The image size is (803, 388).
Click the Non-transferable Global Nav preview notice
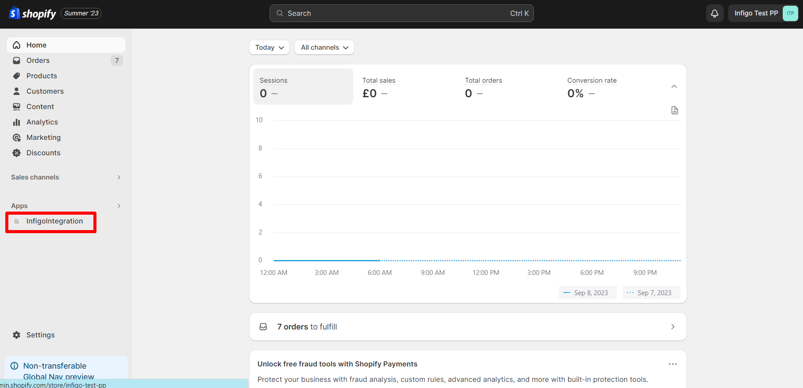[66, 369]
